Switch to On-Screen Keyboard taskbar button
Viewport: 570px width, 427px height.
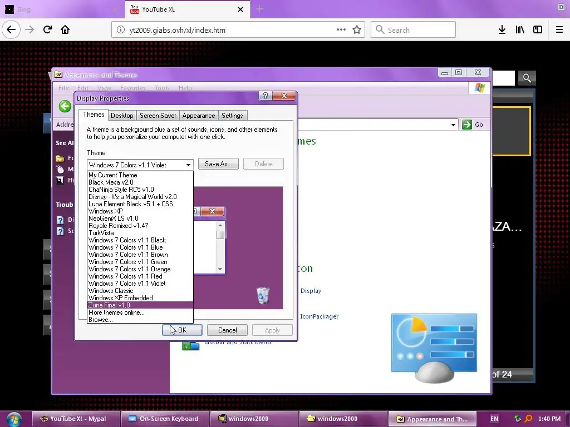click(165, 419)
